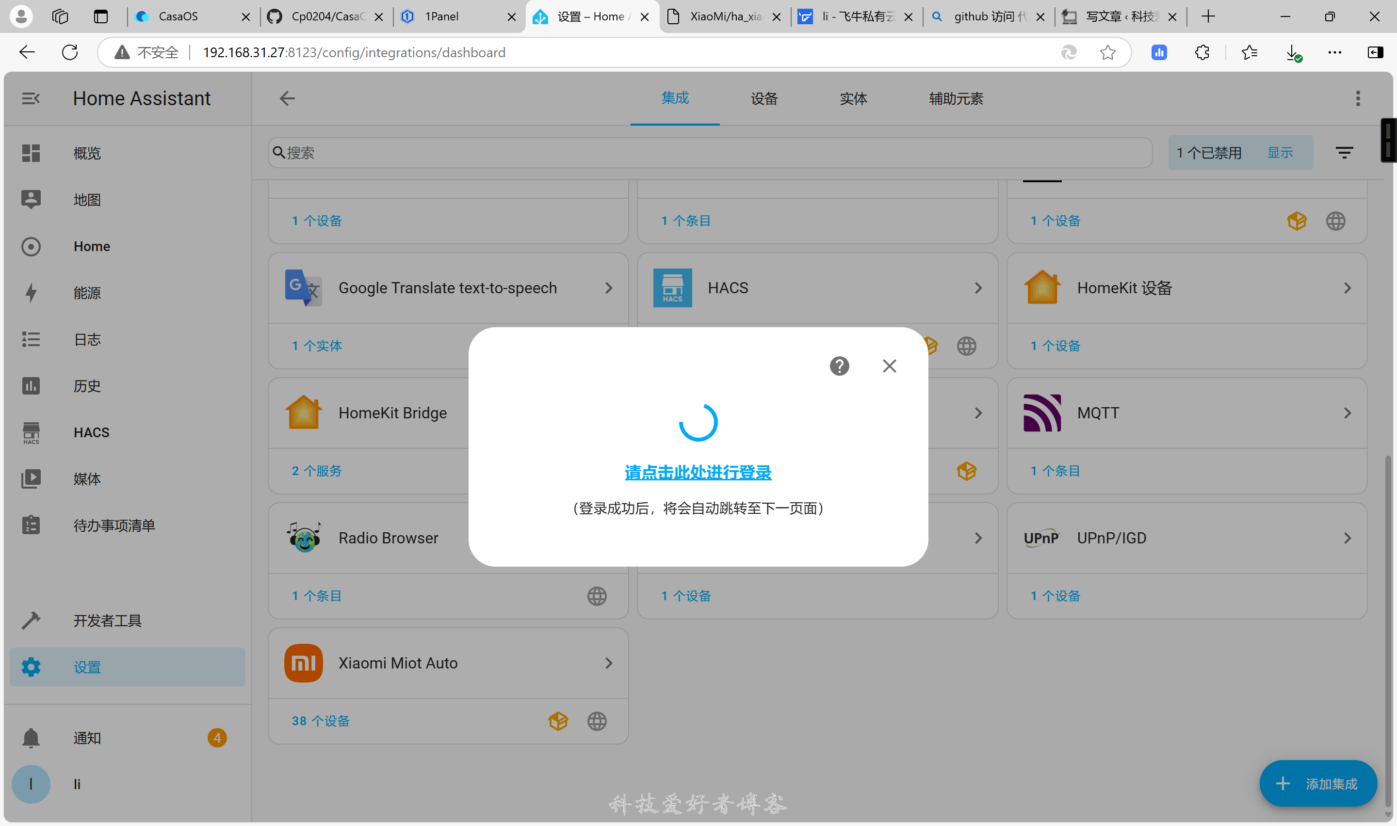The image size is (1397, 826).
Task: Click the login link 请点击此处进行登录
Action: 698,472
